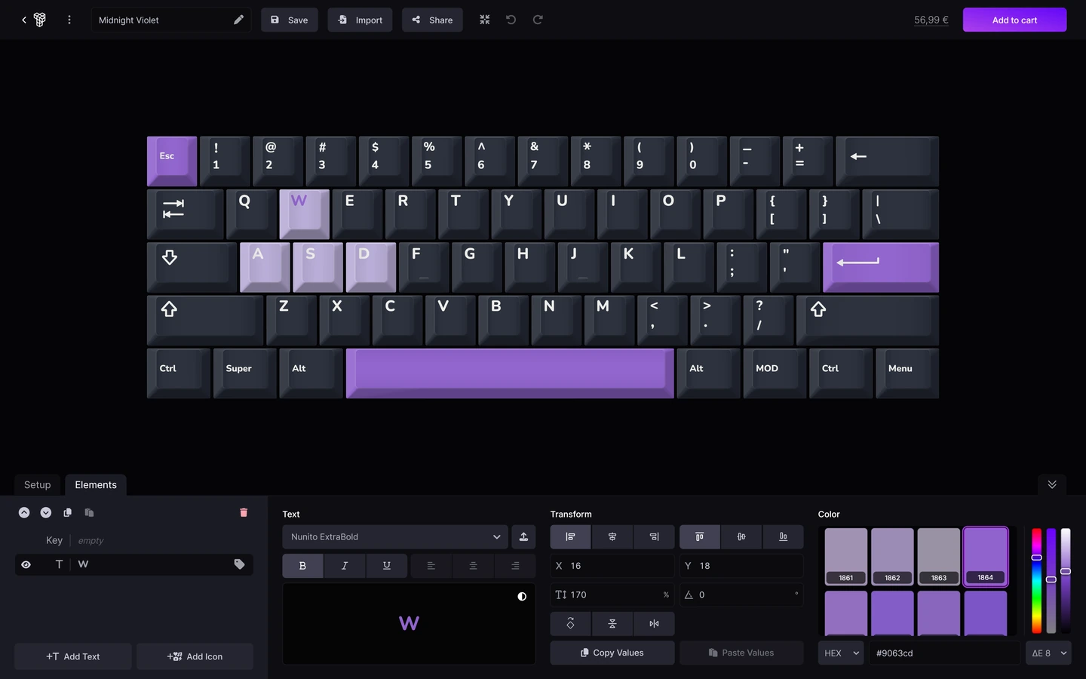Go back using the top-left arrow
This screenshot has height=679, width=1086.
point(24,20)
